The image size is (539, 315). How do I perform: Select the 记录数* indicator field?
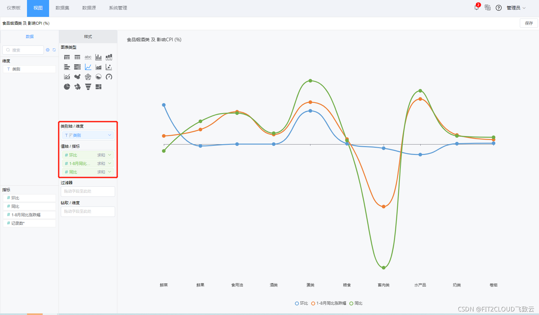pos(30,223)
